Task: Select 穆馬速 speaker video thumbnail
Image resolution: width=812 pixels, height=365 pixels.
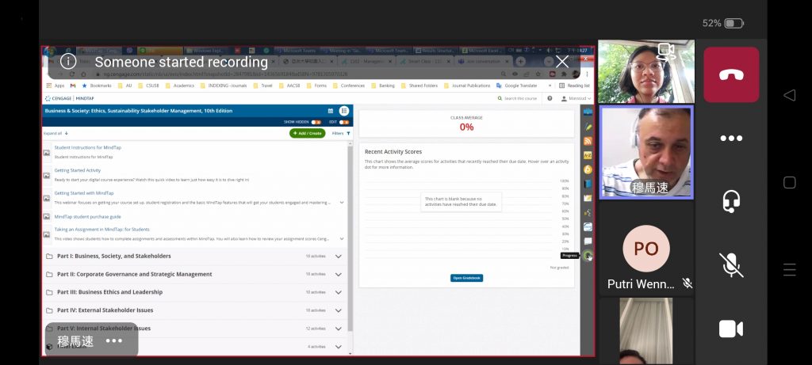Action: [646, 152]
